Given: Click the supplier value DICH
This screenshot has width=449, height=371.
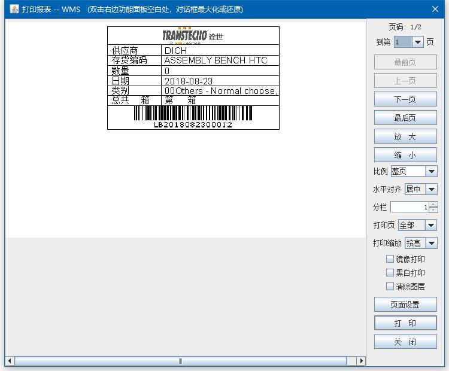Looking at the screenshot, I should [x=175, y=51].
